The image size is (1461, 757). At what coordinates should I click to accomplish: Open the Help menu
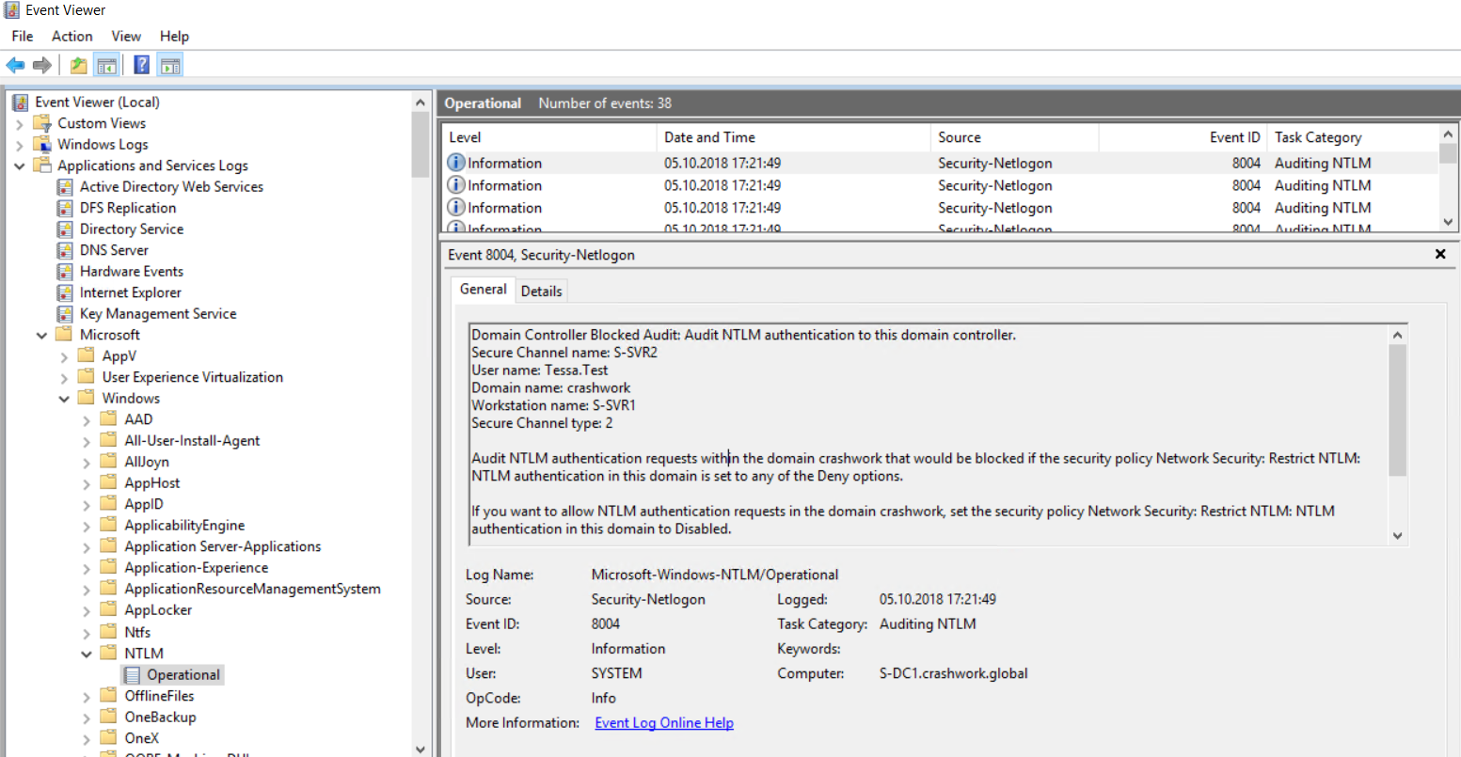[x=174, y=36]
